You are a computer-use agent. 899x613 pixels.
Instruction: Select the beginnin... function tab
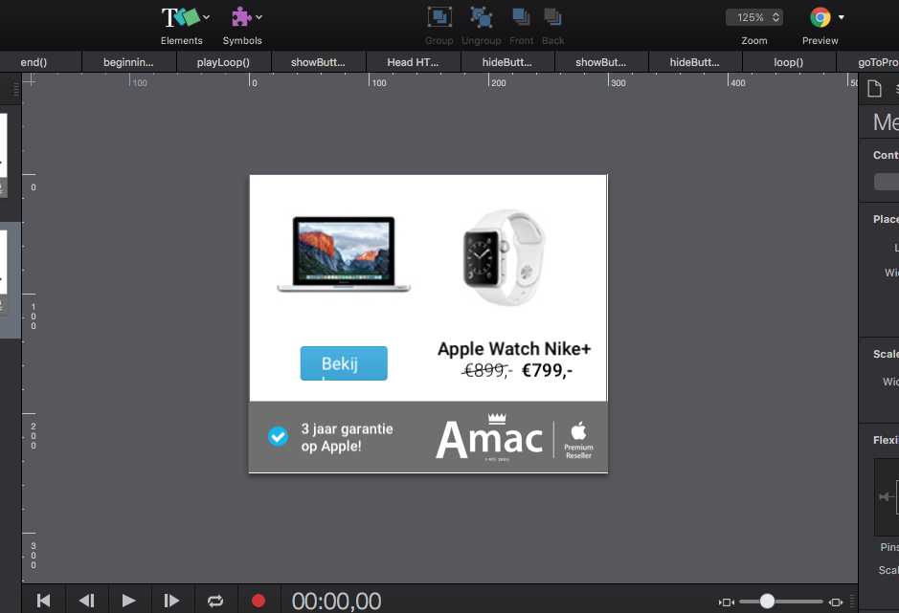pyautogui.click(x=128, y=62)
